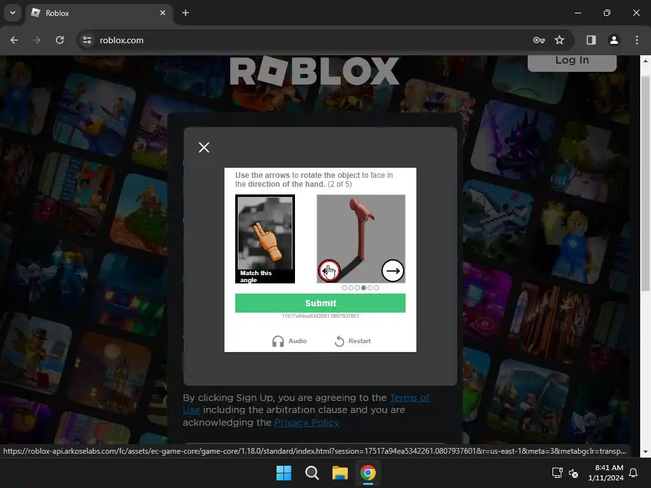Open the clock showing 8:41 AM
Image resolution: width=651 pixels, height=488 pixels.
(x=606, y=473)
